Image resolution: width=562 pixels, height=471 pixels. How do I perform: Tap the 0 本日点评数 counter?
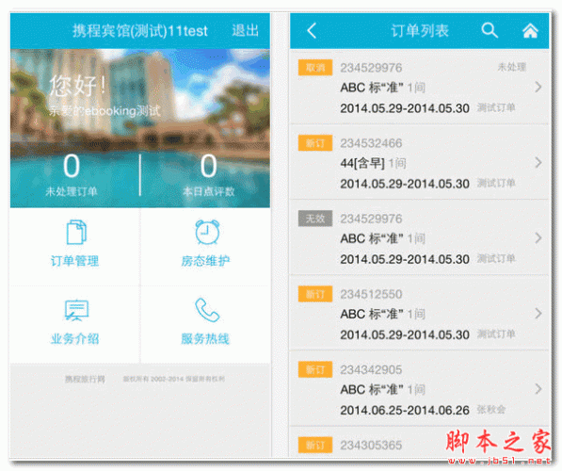[x=208, y=175]
